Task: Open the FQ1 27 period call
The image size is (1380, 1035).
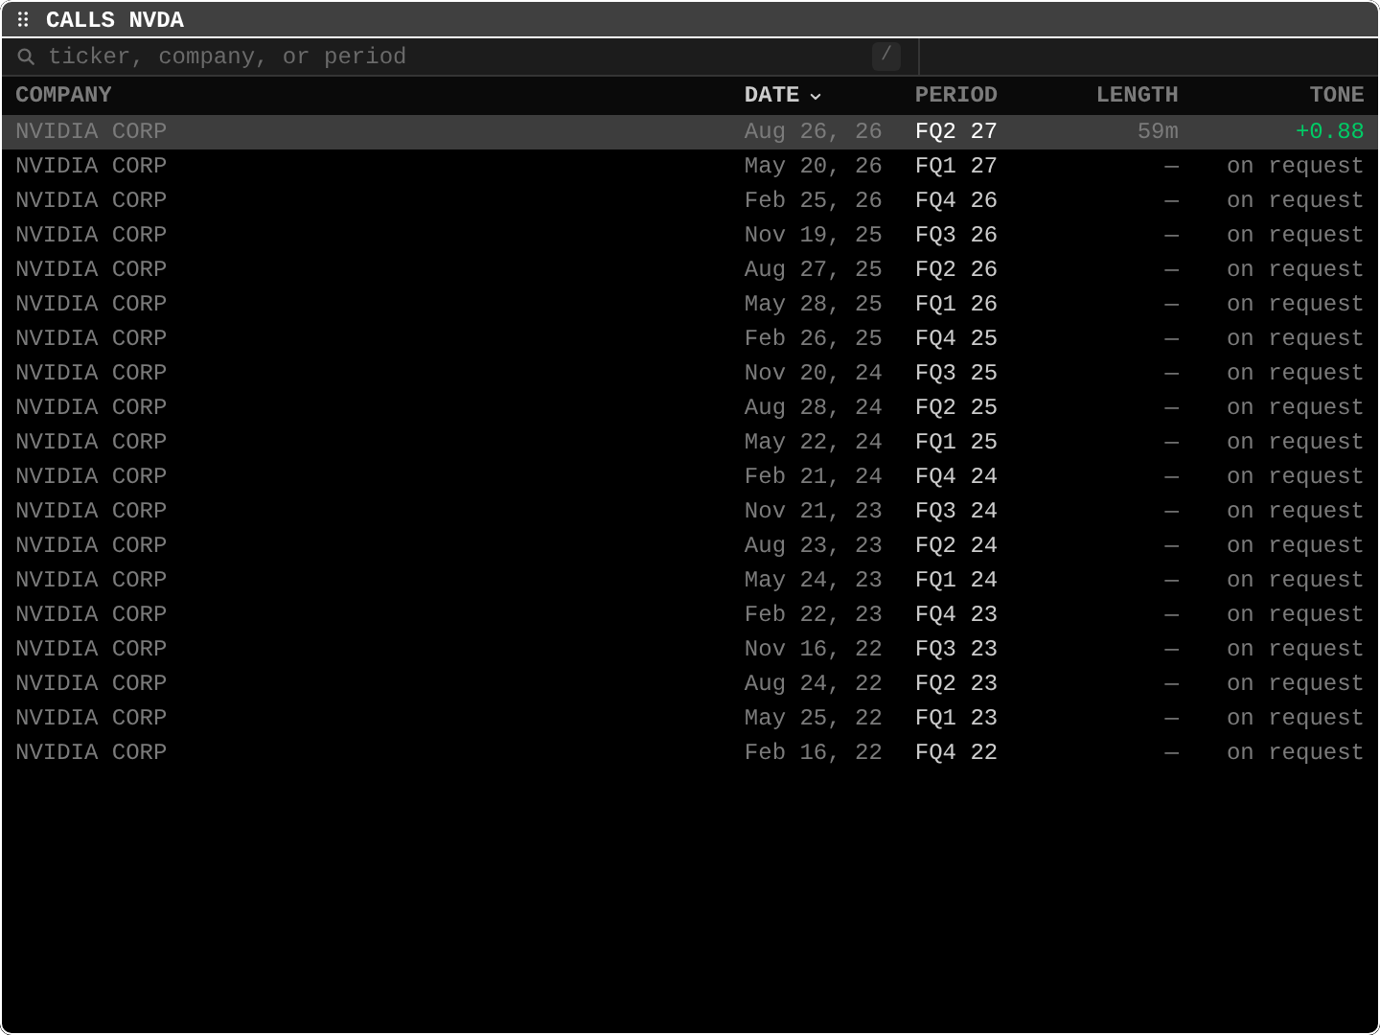Action: pos(955,166)
